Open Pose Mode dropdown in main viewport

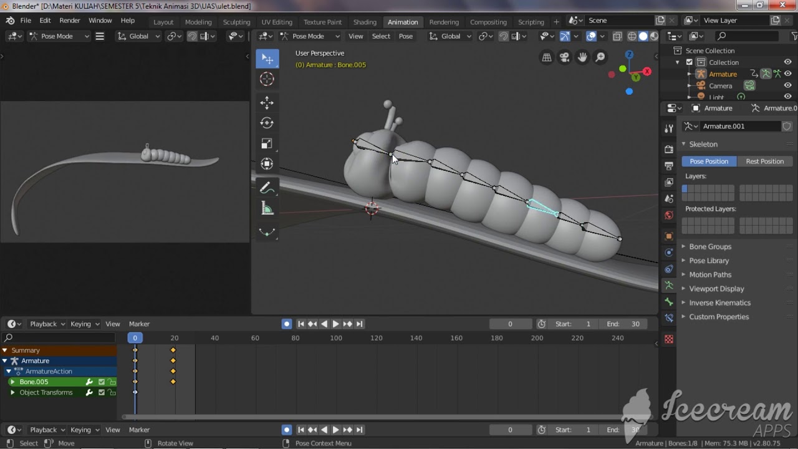pyautogui.click(x=310, y=36)
